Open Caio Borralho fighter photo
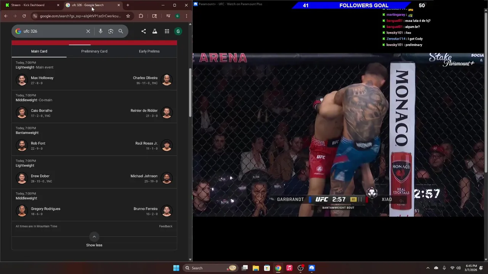Image resolution: width=488 pixels, height=274 pixels. (22, 113)
